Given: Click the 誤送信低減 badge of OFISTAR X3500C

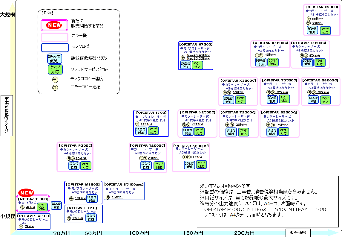Looking at the screenshot, I should coord(228,100).
